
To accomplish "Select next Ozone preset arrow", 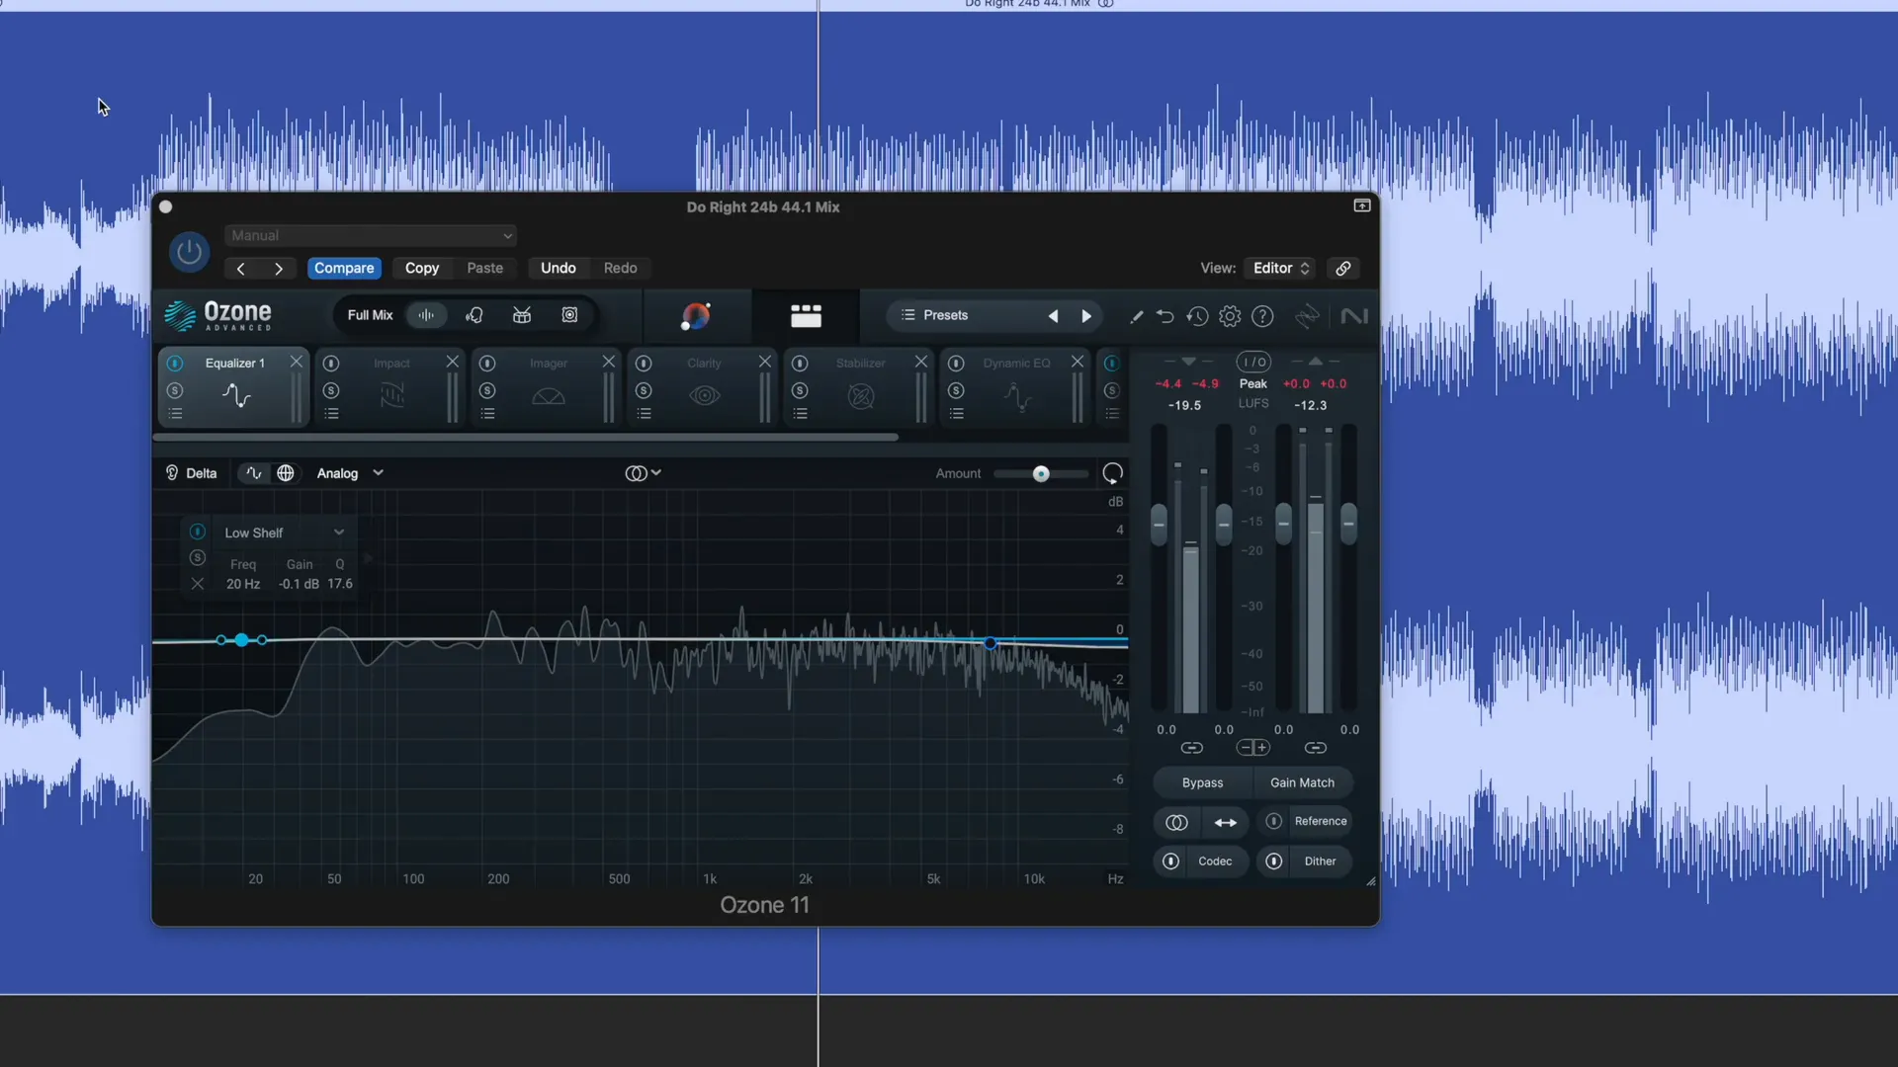I will click(1086, 316).
